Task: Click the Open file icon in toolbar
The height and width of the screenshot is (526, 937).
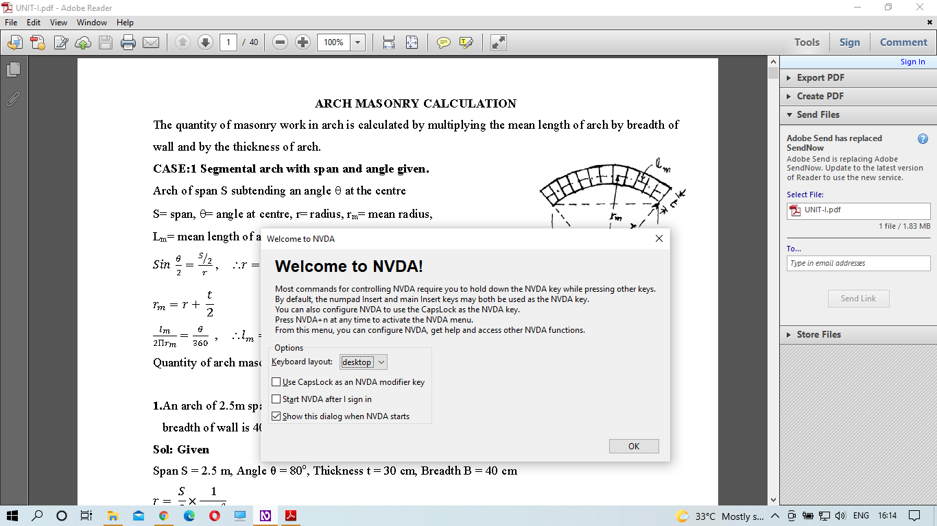Action: pyautogui.click(x=14, y=42)
